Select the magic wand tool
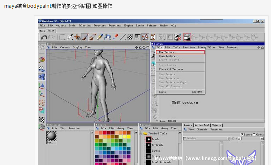 tap(70, 37)
